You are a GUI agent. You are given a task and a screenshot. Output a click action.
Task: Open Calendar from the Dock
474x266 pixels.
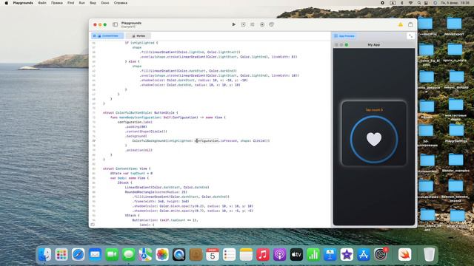click(213, 254)
